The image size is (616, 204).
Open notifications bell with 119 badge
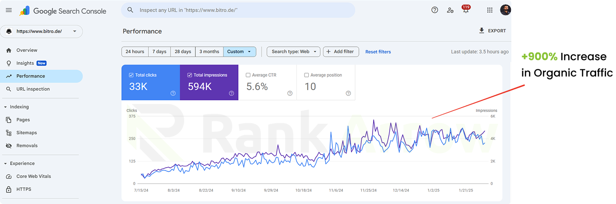[466, 10]
